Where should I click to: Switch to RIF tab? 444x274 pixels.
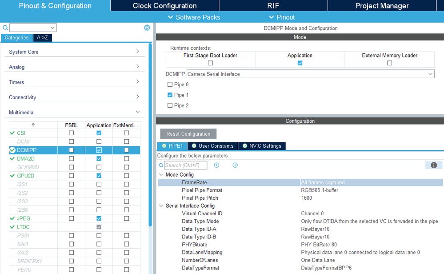pos(273,6)
